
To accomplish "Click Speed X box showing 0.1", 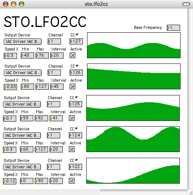I will coord(9,119).
